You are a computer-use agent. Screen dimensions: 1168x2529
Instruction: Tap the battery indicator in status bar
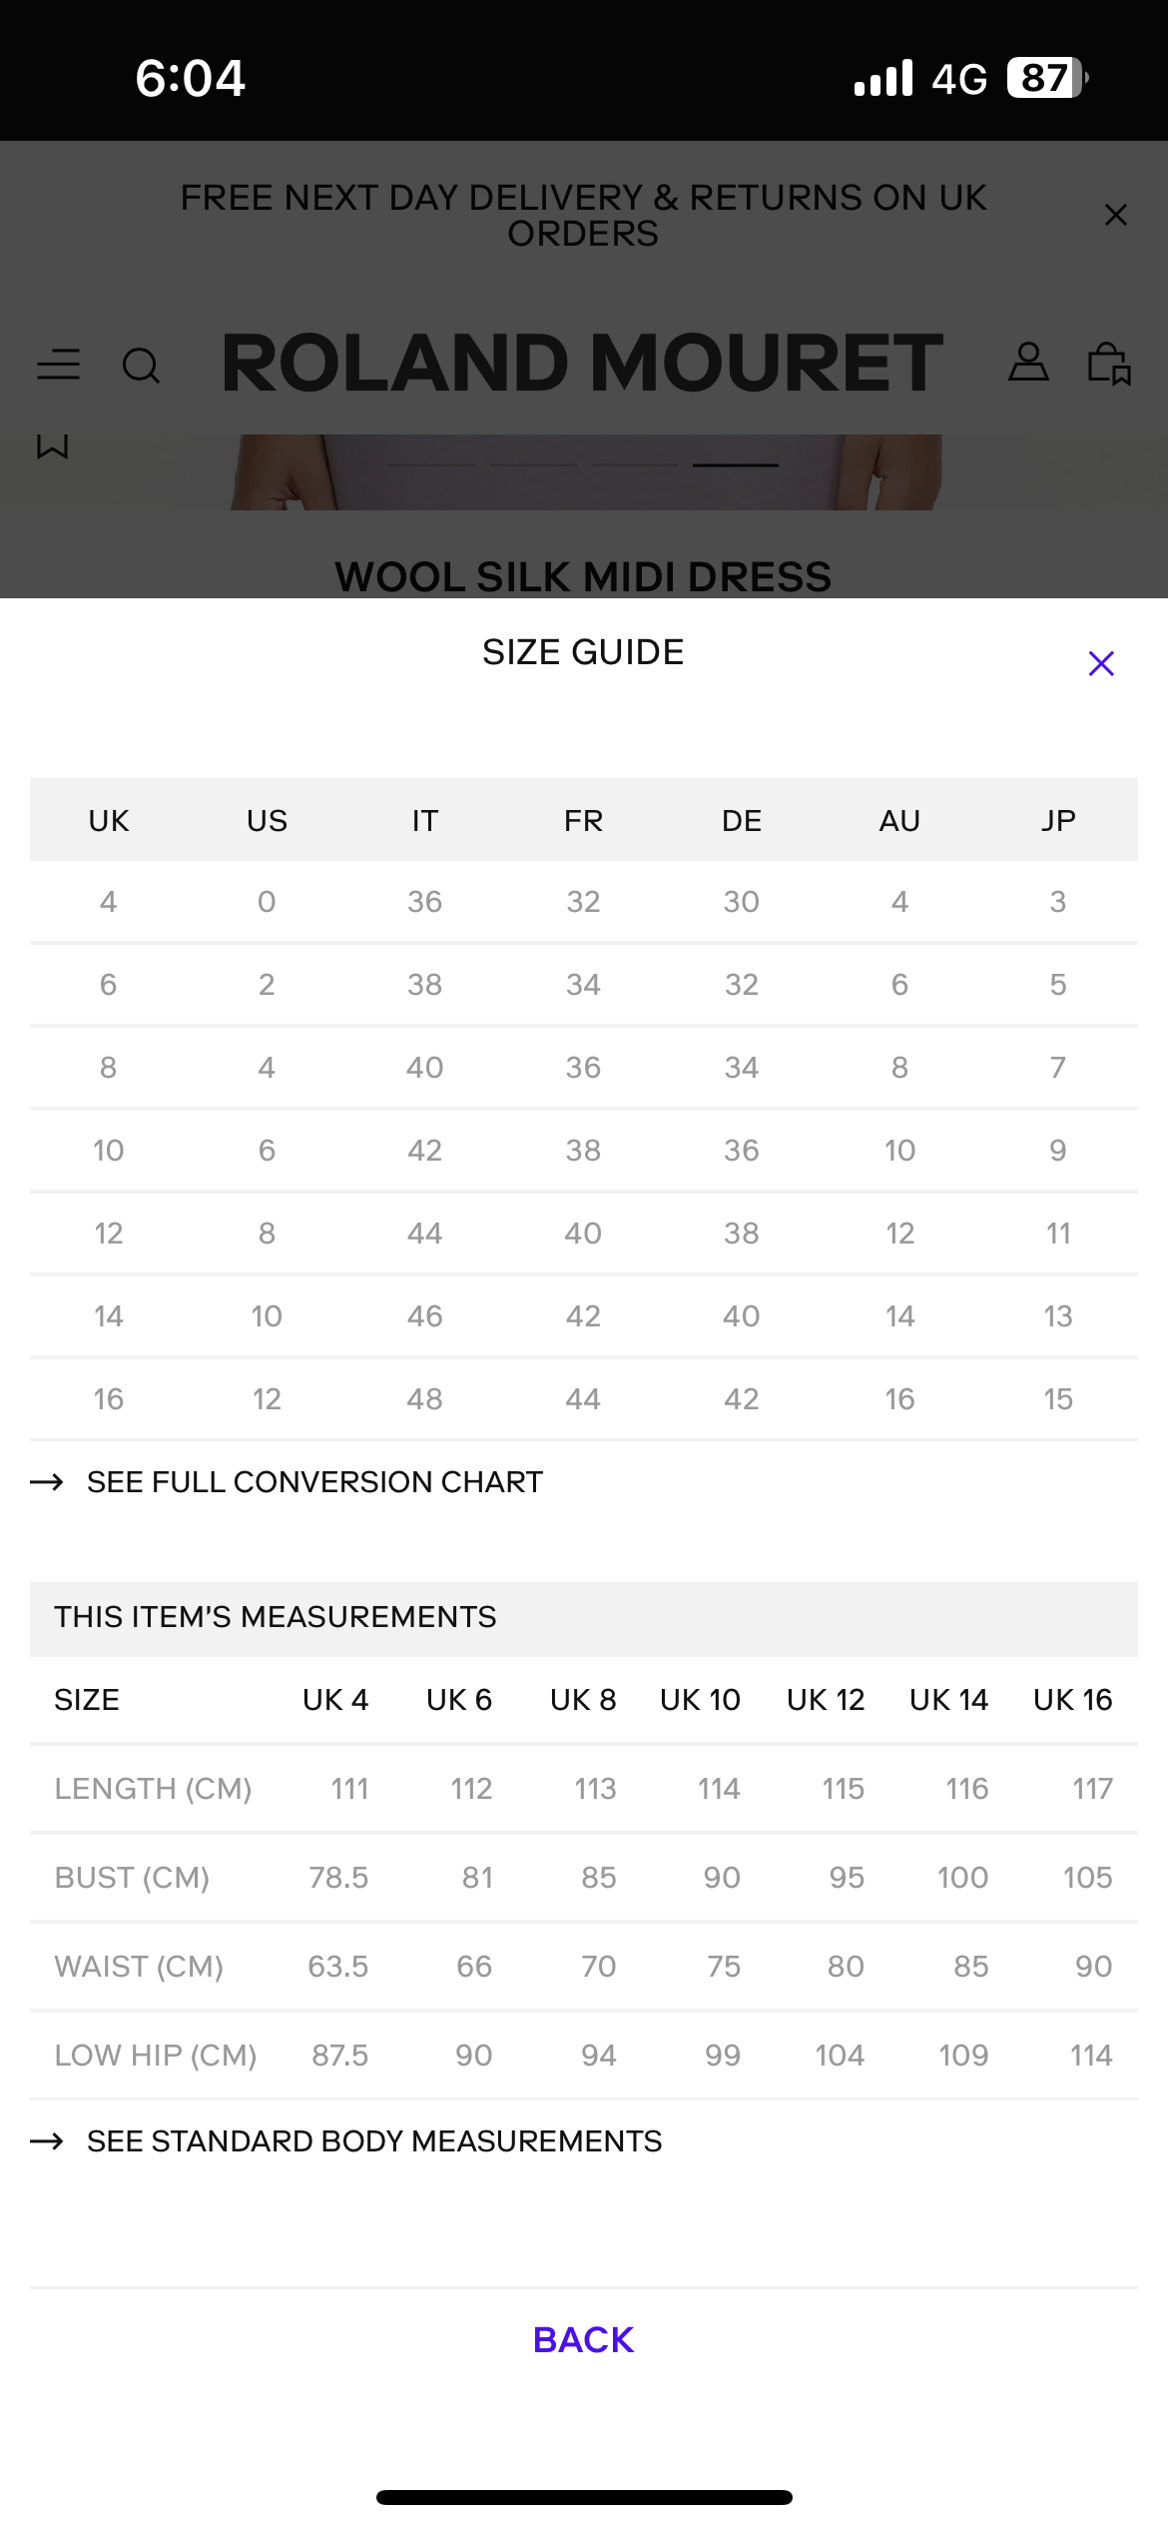point(1045,78)
